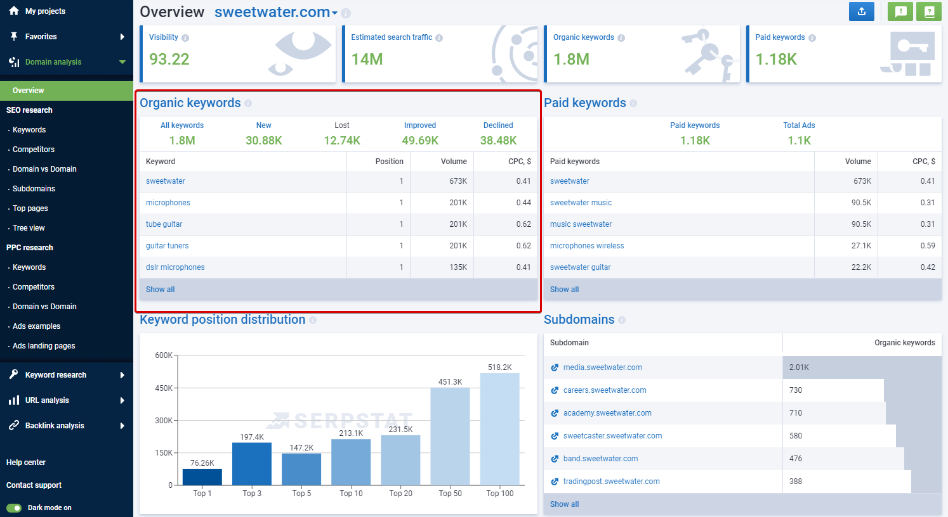Expand the URL analysis arrow

(x=122, y=400)
